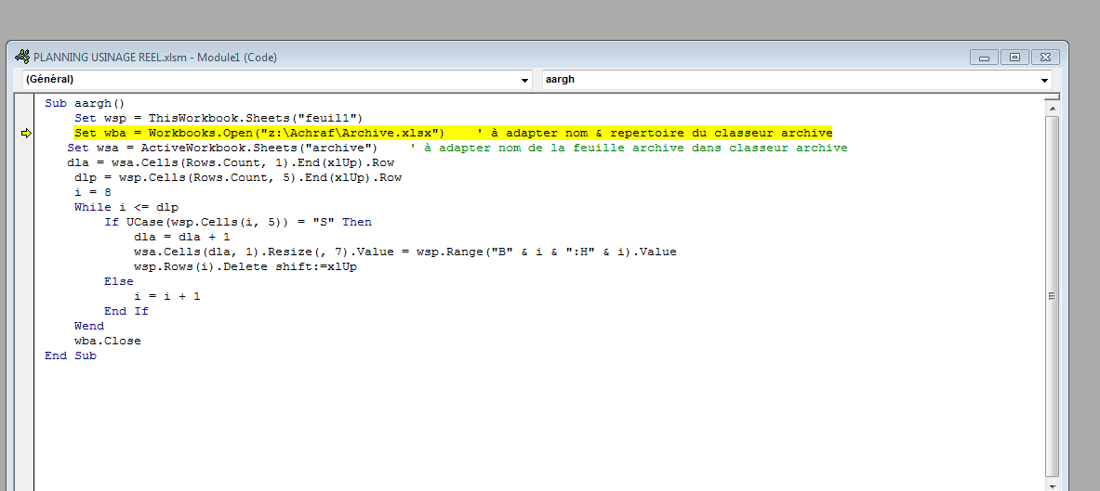Click on the 'Sub aargh()' line
The height and width of the screenshot is (491, 1100).
[85, 104]
